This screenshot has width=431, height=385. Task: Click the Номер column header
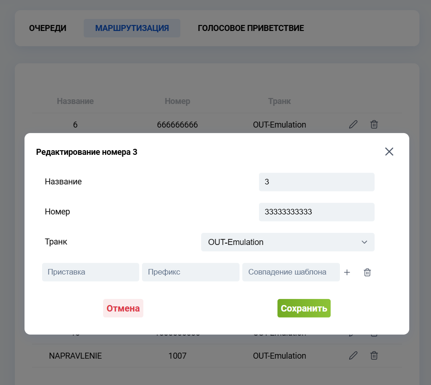tap(177, 101)
